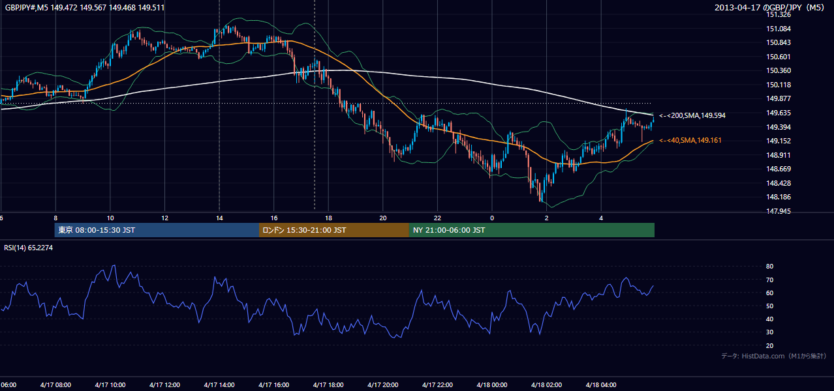The image size is (834, 391).
Task: Click the bottom time label 4/18 02:00
Action: click(547, 384)
